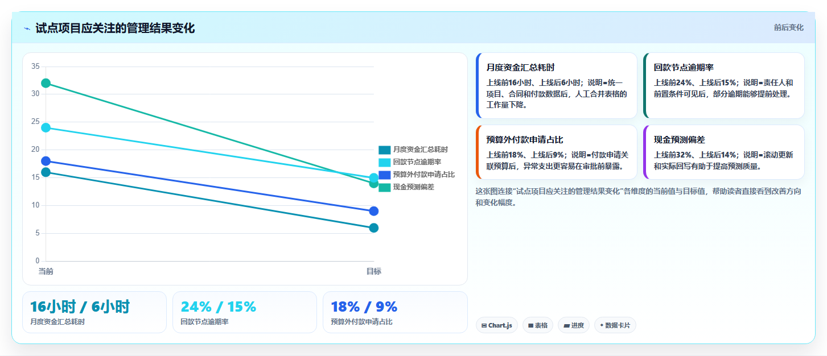Select the blue data point at value 18
Image resolution: width=827 pixels, height=356 pixels.
[x=46, y=161]
